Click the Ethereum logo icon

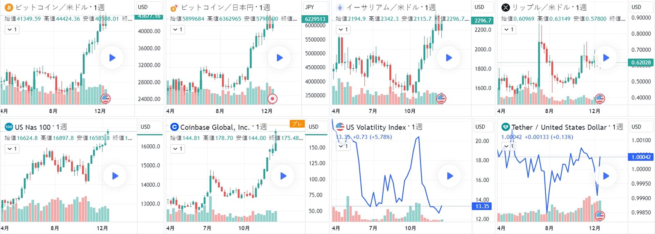(x=340, y=7)
